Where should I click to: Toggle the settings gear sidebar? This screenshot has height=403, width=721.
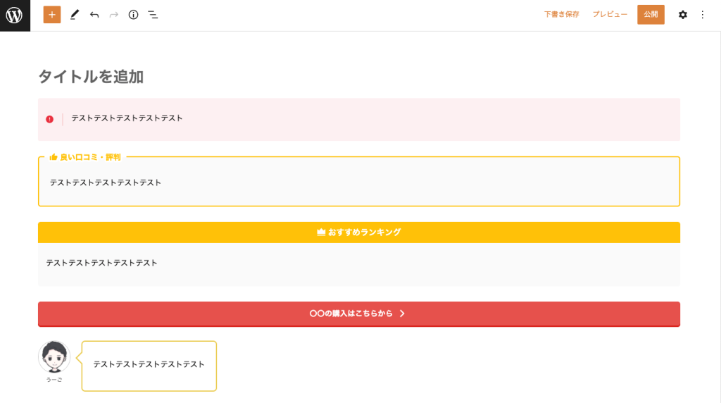pos(683,15)
